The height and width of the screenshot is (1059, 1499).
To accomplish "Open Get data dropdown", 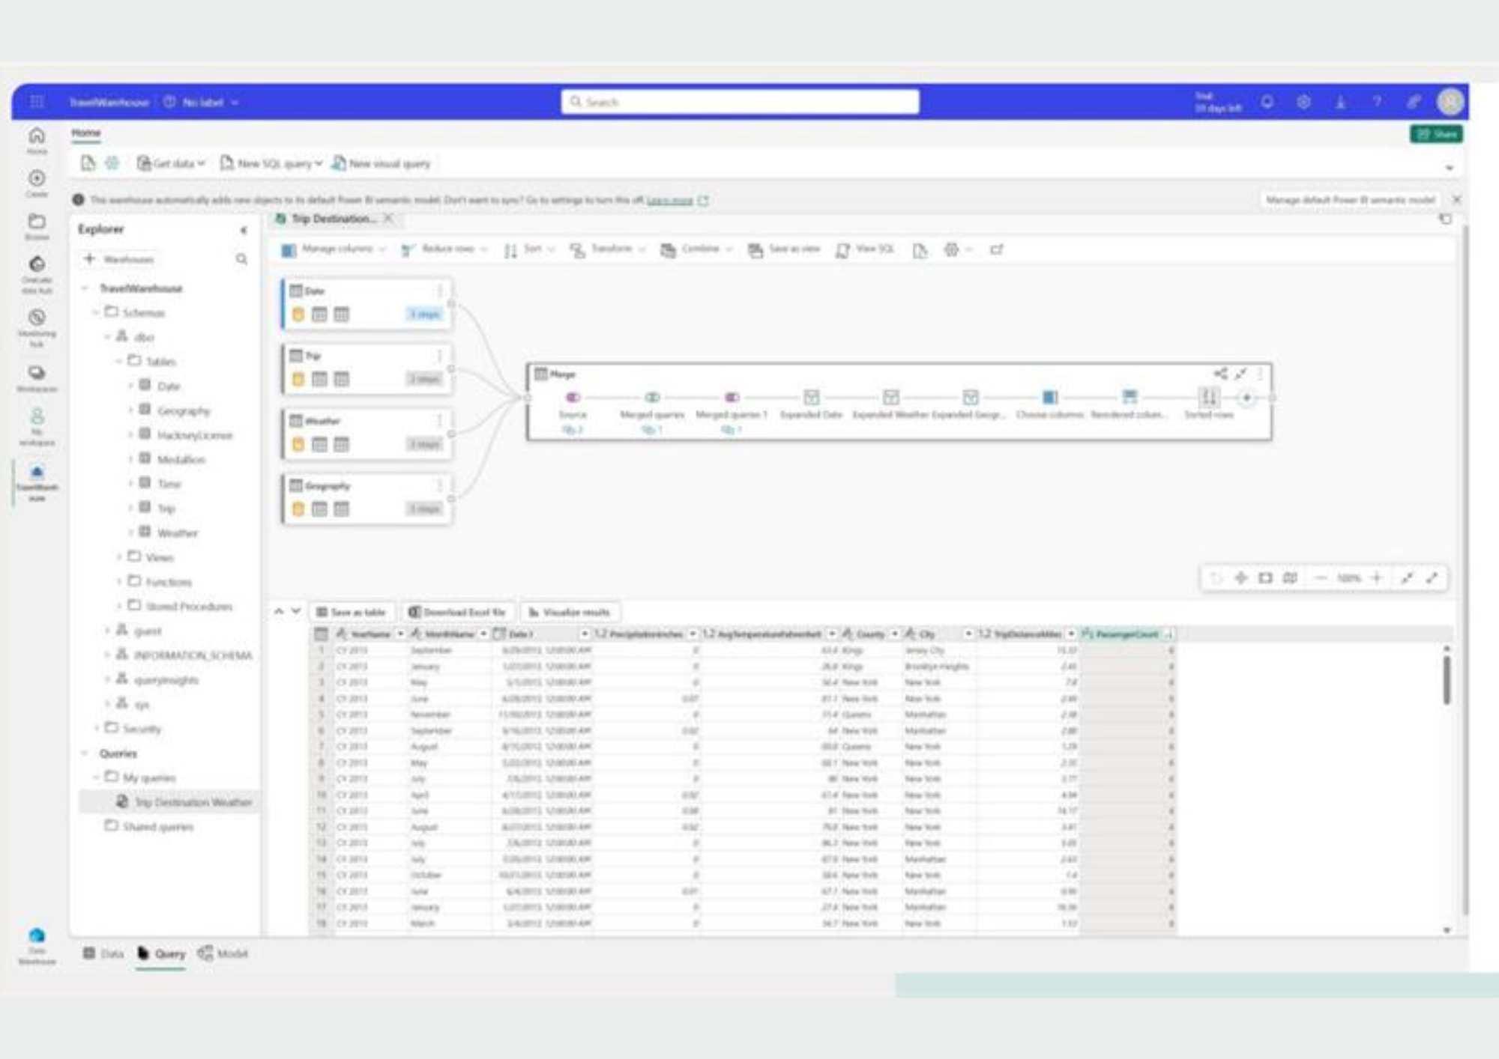I will pyautogui.click(x=171, y=163).
